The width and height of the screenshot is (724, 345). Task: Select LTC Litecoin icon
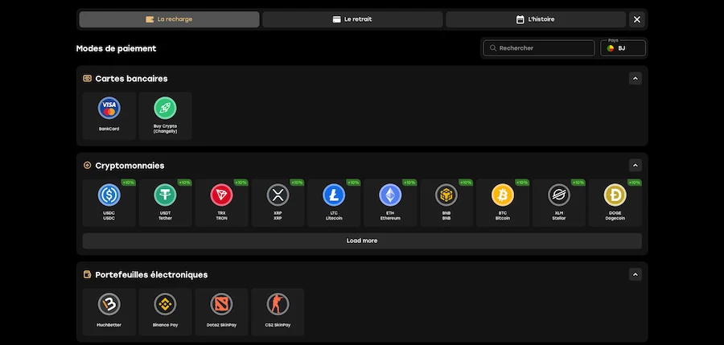(334, 195)
